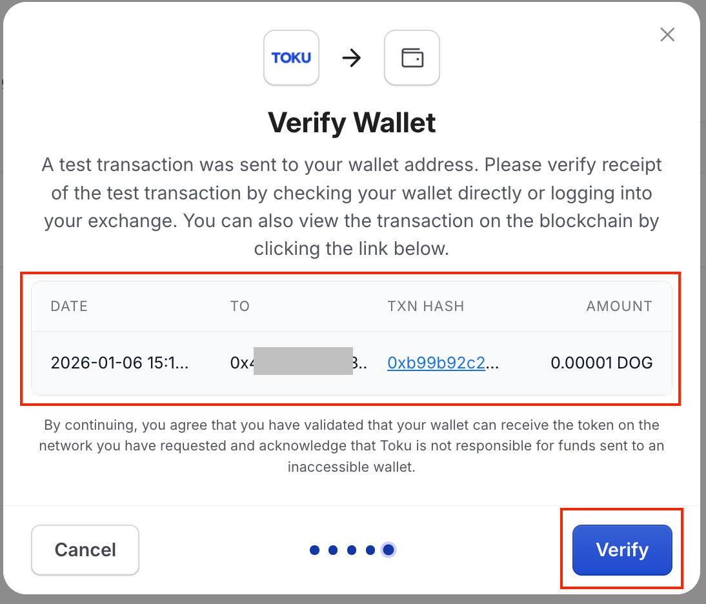Select the third step dot indicator

pyautogui.click(x=352, y=550)
